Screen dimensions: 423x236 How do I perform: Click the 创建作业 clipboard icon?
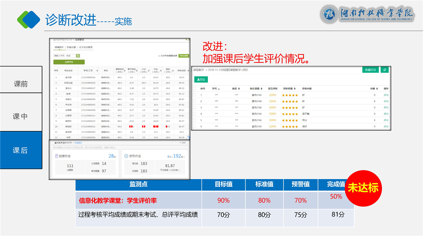(x=57, y=156)
